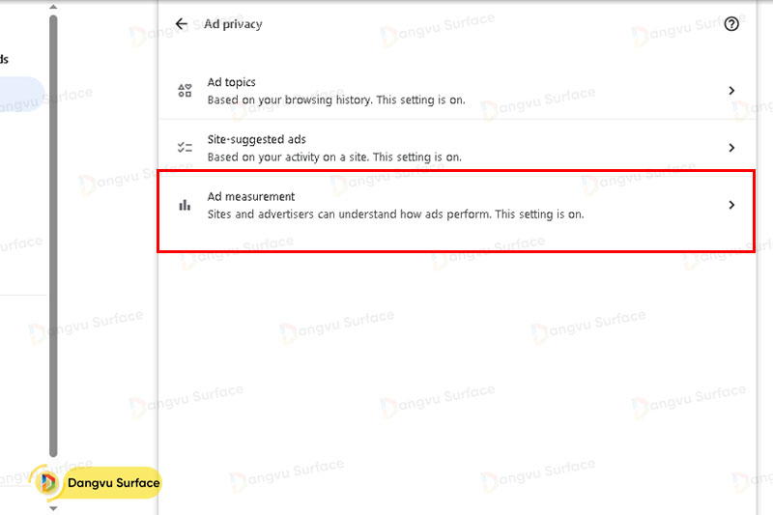Viewport: 773px width, 515px height.
Task: Expand Ad topics with its chevron arrow
Action: click(731, 91)
